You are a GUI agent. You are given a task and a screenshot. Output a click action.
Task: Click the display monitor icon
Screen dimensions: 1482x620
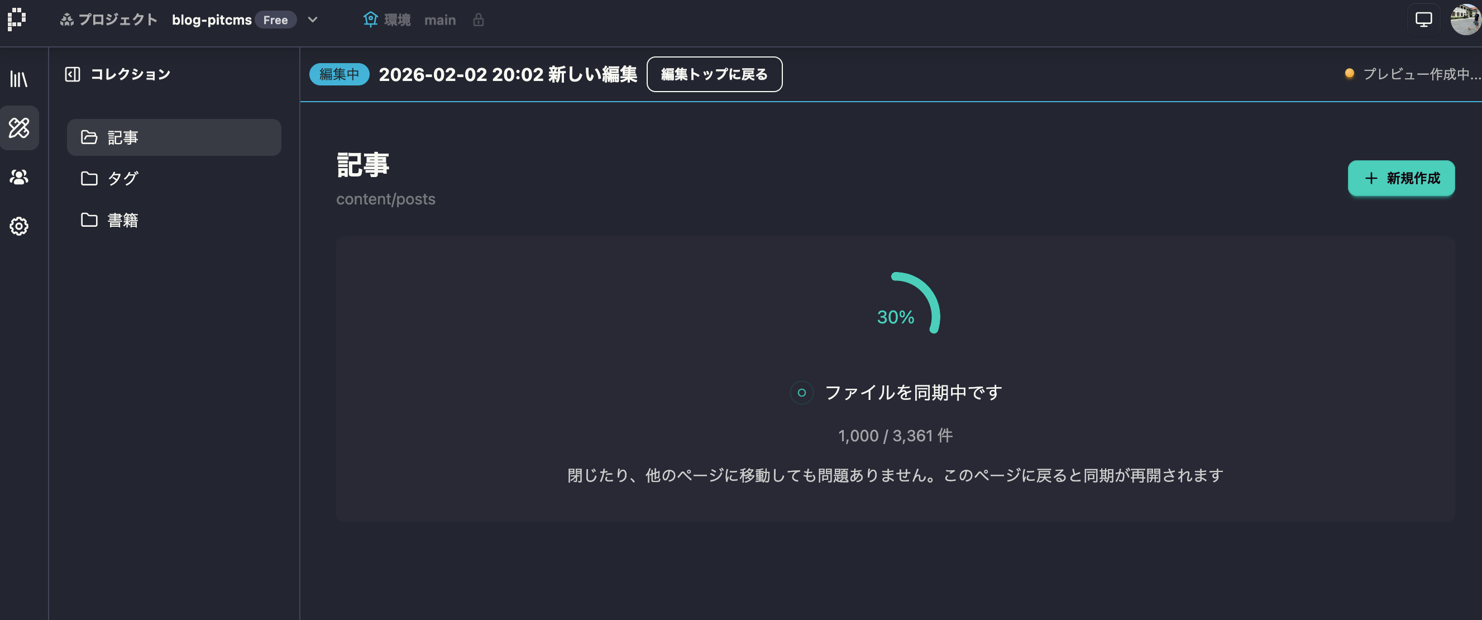[x=1423, y=20]
